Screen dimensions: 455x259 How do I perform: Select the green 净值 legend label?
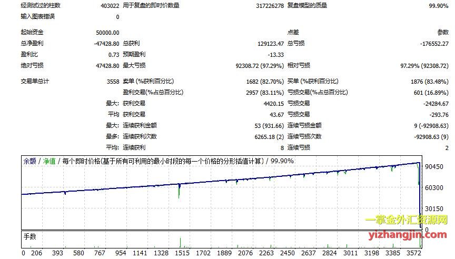(x=49, y=161)
